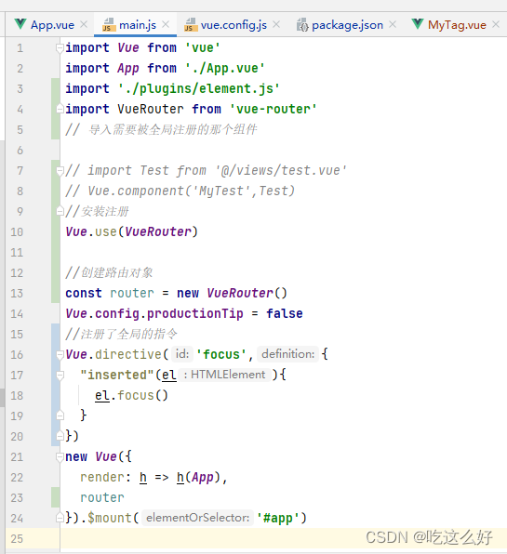Image resolution: width=507 pixels, height=554 pixels.
Task: Click the 'id:' parameter hint
Action: tap(182, 354)
